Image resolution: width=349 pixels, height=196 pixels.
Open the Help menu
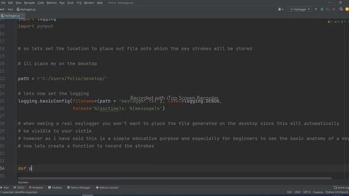[x=100, y=3]
